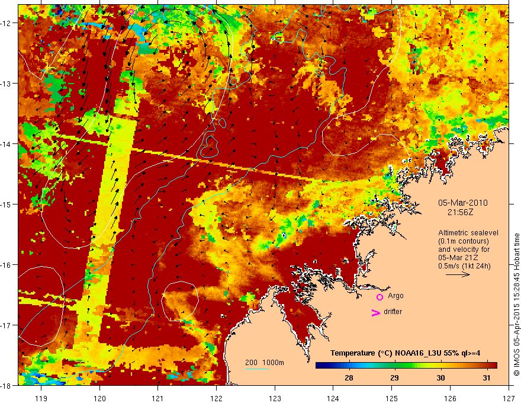Click the "123" longitude axis label

point(275,398)
